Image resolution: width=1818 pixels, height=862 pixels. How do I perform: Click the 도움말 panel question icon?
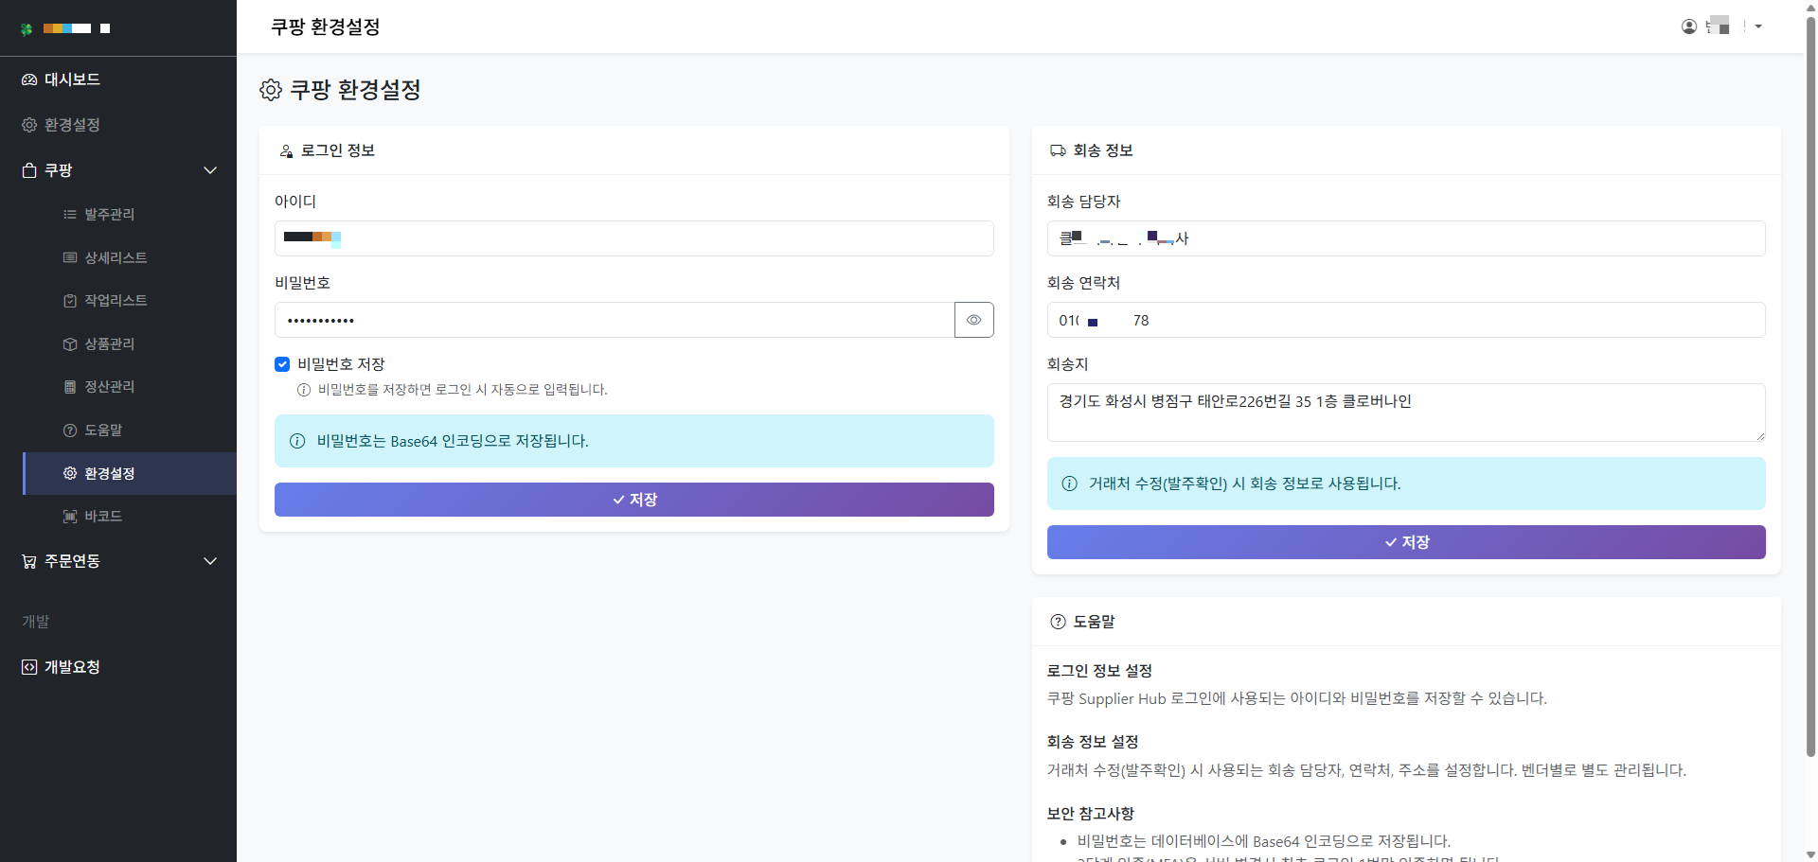coord(1059,622)
